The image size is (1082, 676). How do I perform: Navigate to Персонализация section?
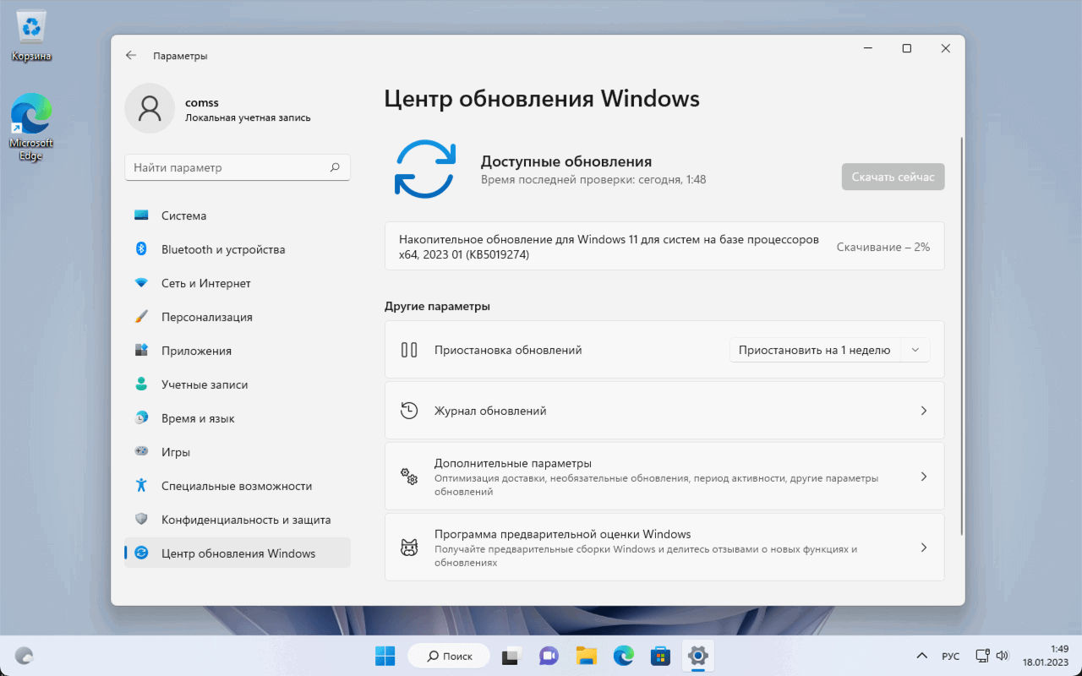(x=237, y=317)
